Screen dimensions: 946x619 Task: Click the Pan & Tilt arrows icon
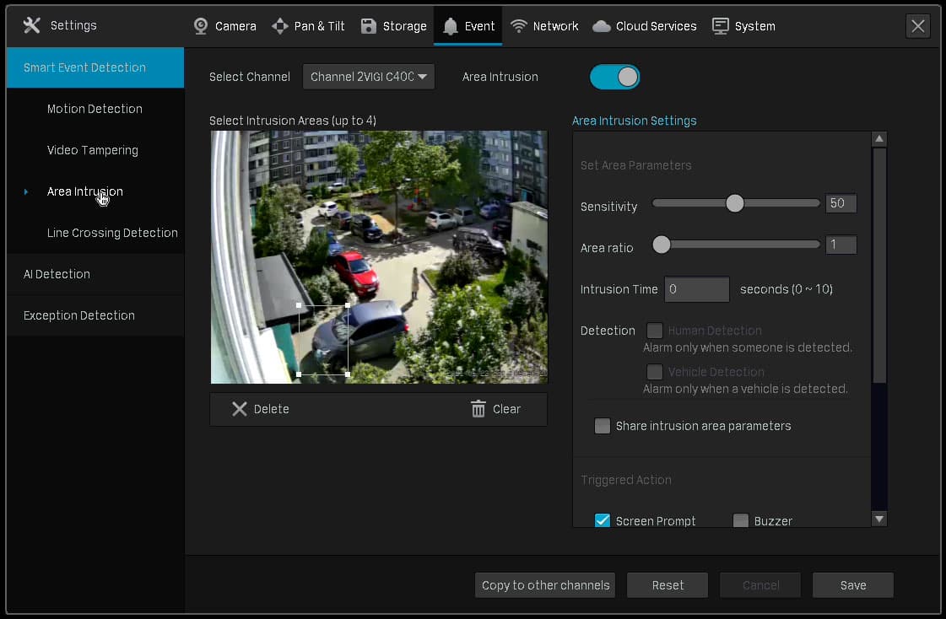coord(280,26)
